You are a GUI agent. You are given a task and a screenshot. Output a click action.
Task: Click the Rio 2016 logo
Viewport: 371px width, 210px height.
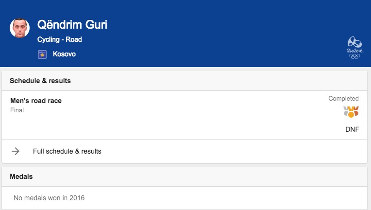click(354, 45)
